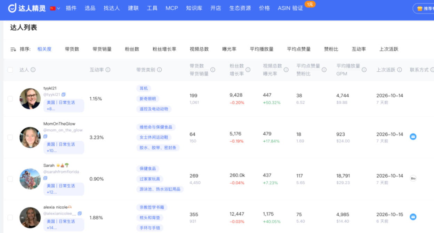Click the 耳机 category tag

144,88
